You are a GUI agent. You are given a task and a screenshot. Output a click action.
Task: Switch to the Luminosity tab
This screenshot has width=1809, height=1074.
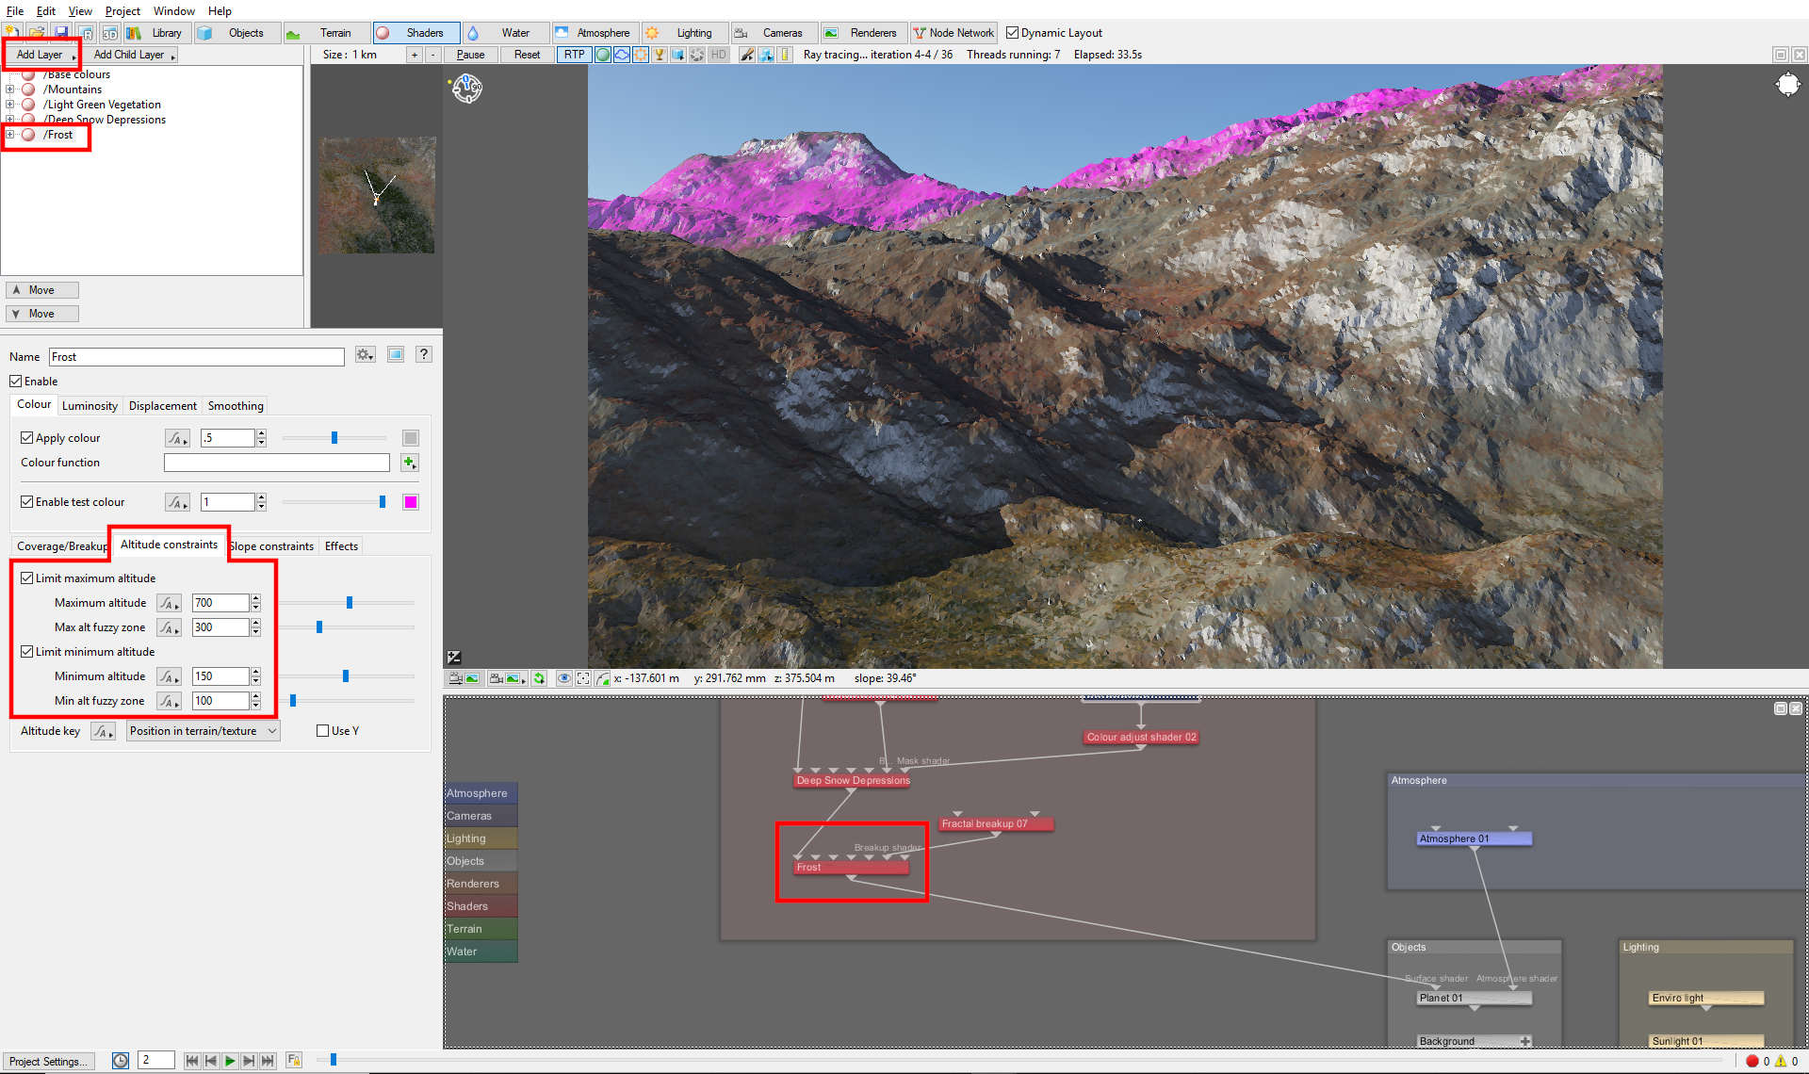click(x=90, y=406)
